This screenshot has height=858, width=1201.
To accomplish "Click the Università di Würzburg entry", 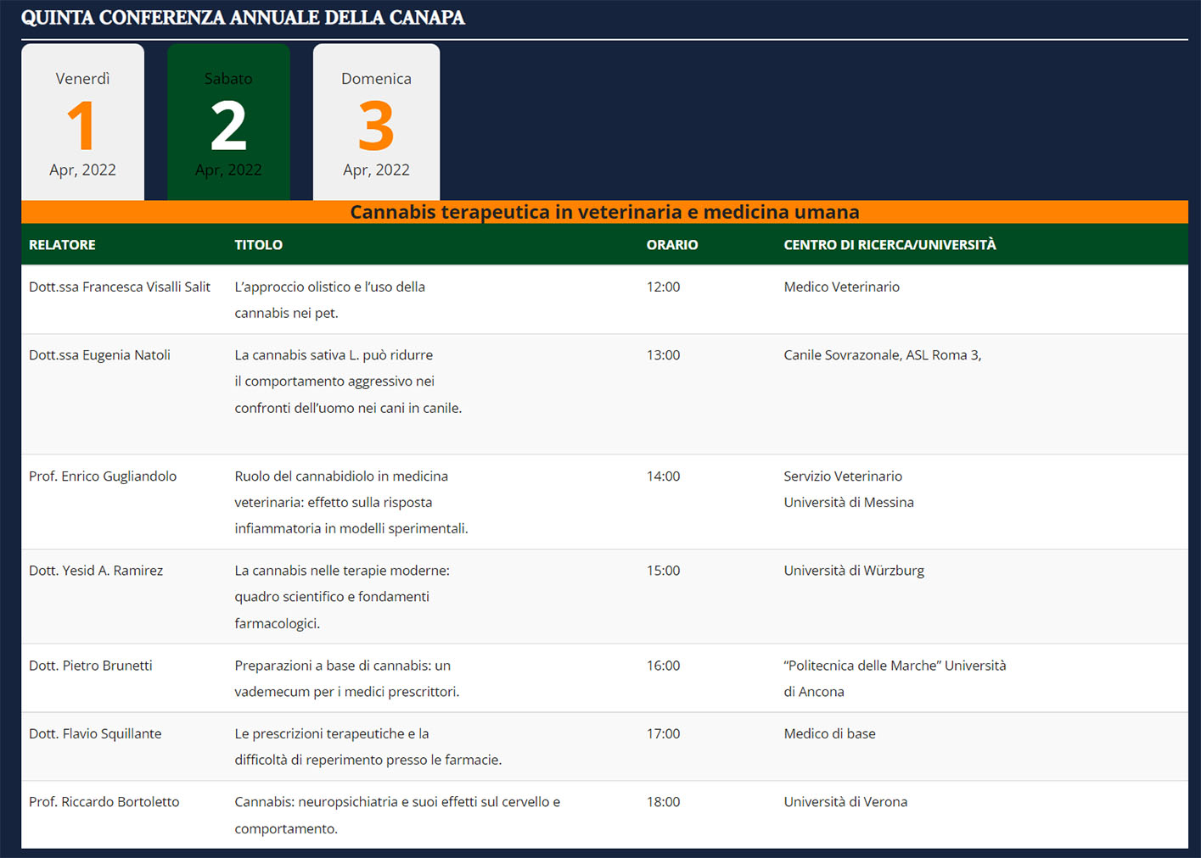I will click(854, 571).
